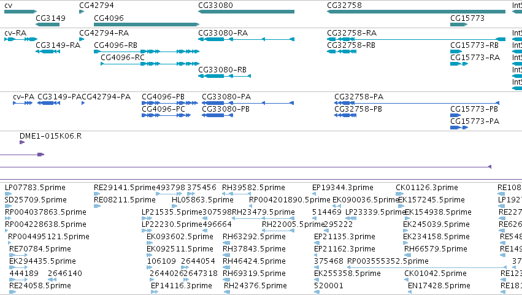Click EST RH69319.5prime

254,274
